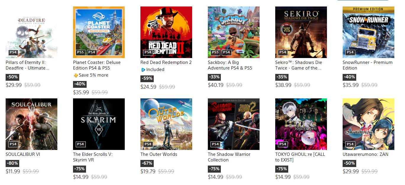Click the PS4 badge on Utawarerumono cover
Screen dimensions: 405x185
click(x=350, y=144)
